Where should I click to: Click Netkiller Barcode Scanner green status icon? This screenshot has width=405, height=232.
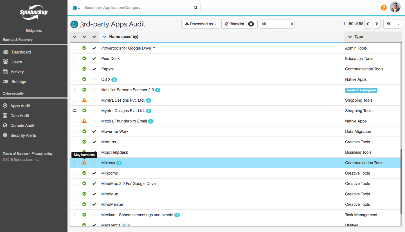(x=84, y=90)
